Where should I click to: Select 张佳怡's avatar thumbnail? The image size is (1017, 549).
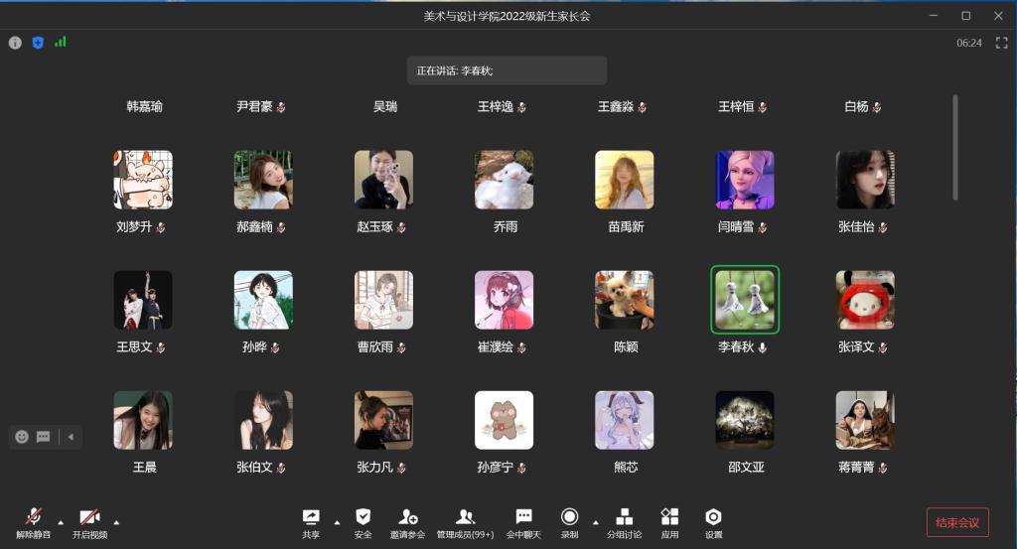(865, 180)
